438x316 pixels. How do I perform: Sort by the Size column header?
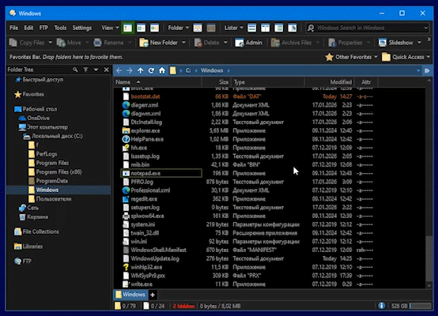[x=217, y=82]
